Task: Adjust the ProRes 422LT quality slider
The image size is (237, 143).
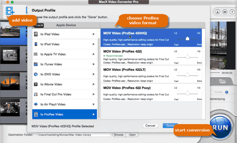Action: point(187,75)
